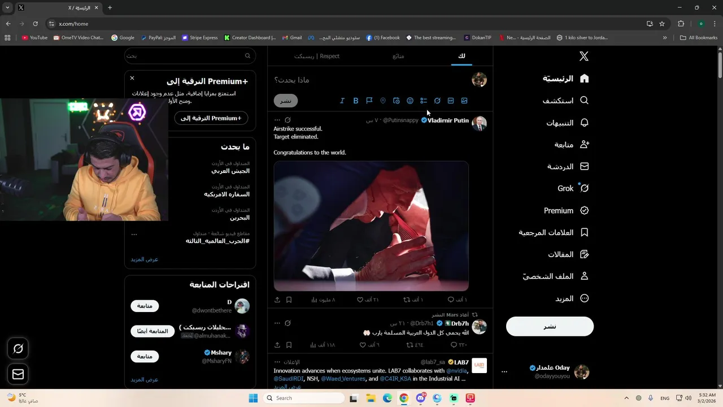Open more options on the Drb7h post
Viewport: 723px width, 407px height.
coord(277,323)
